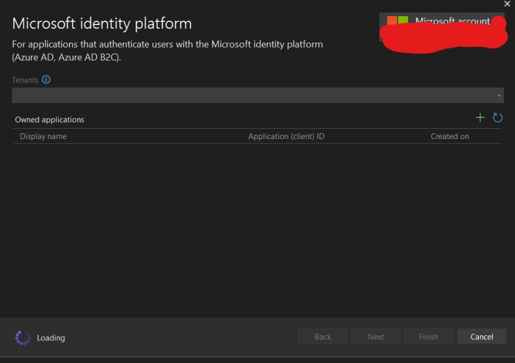Viewport: 515px width, 363px height.
Task: Sort by Created on column header
Action: (x=449, y=136)
